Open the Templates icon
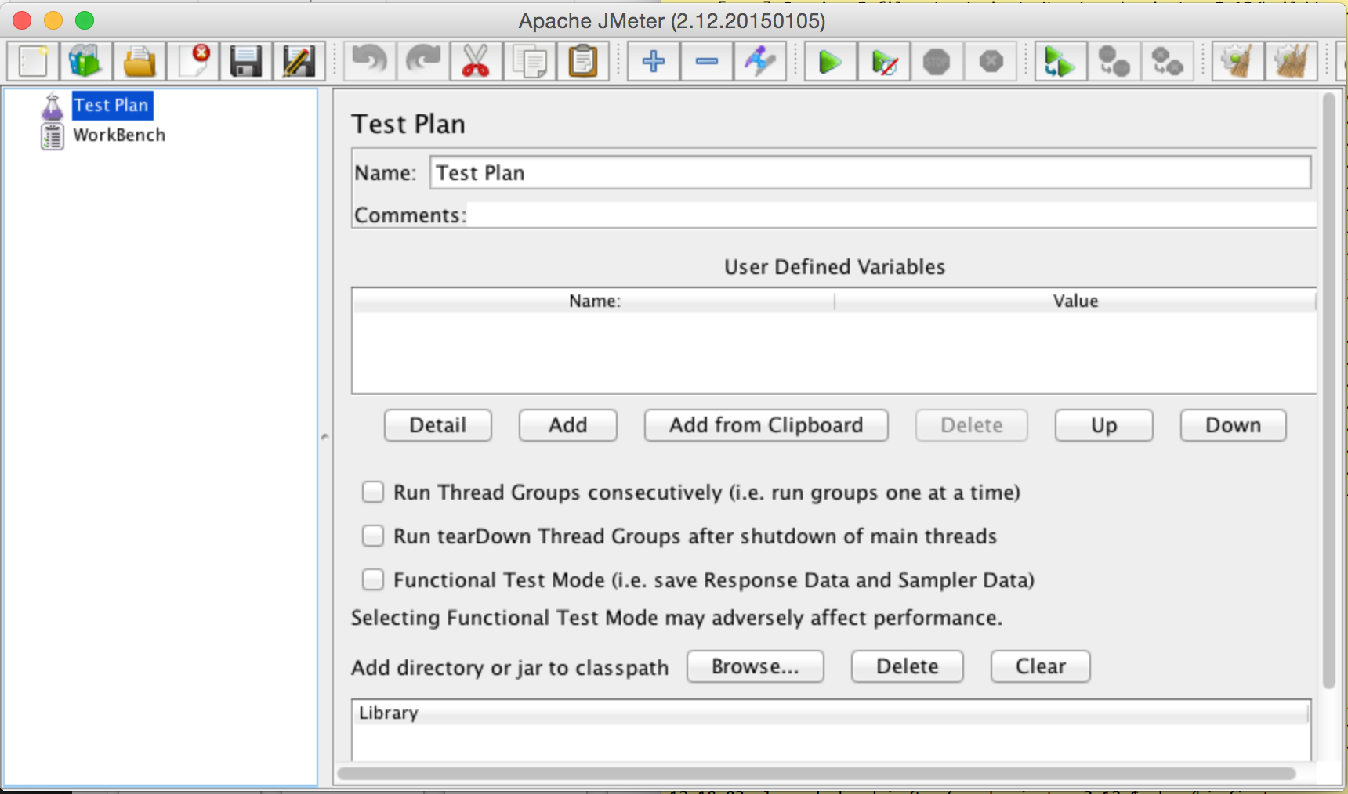Image resolution: width=1348 pixels, height=794 pixels. point(86,61)
